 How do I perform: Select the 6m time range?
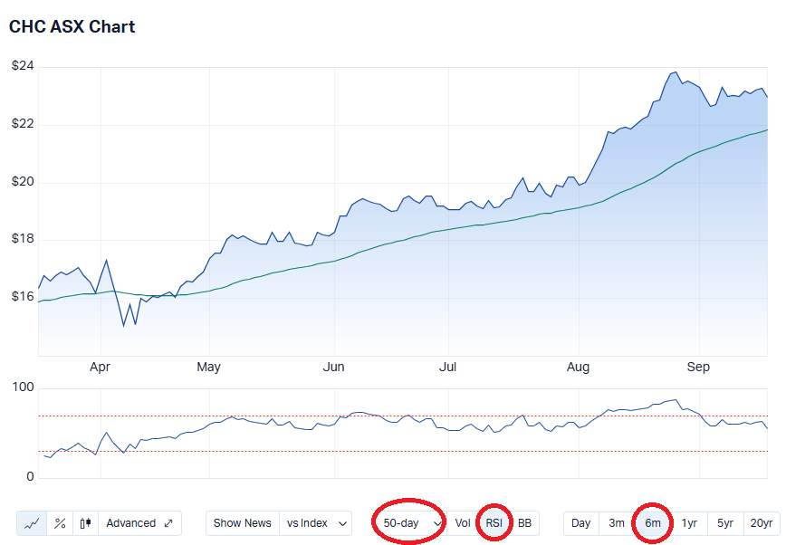coord(652,523)
